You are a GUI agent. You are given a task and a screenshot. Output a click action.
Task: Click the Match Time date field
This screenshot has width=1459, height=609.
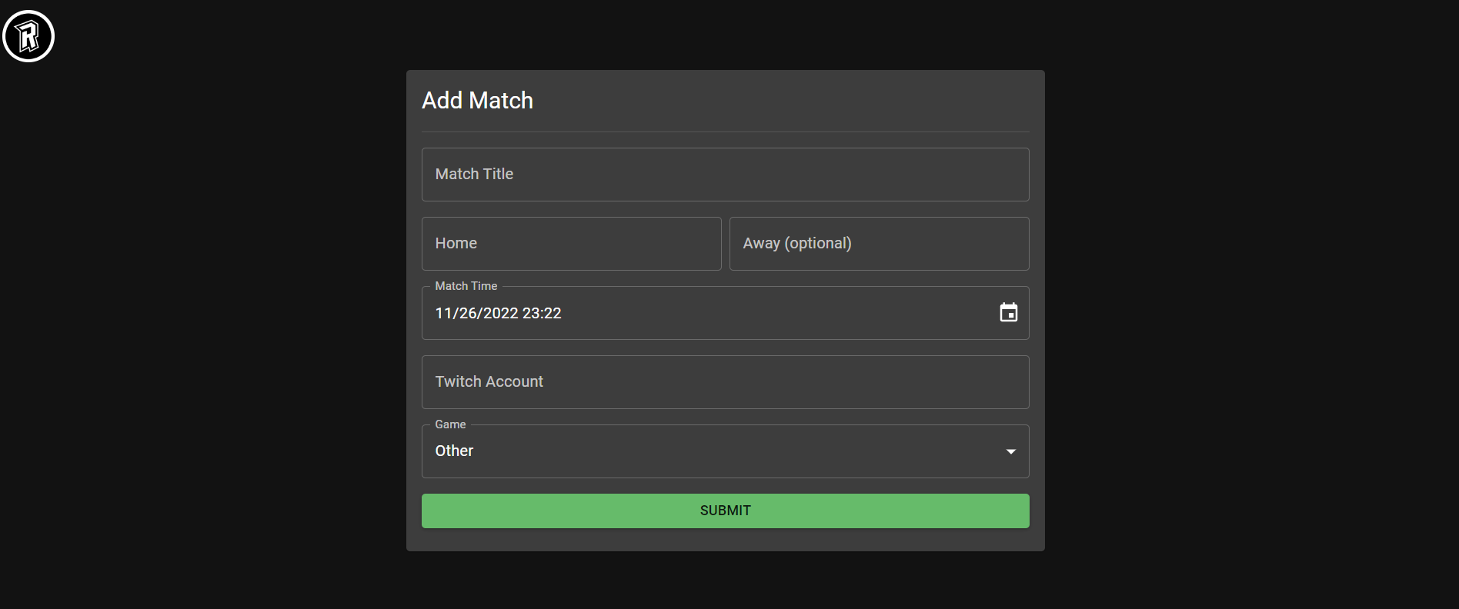[x=725, y=313]
